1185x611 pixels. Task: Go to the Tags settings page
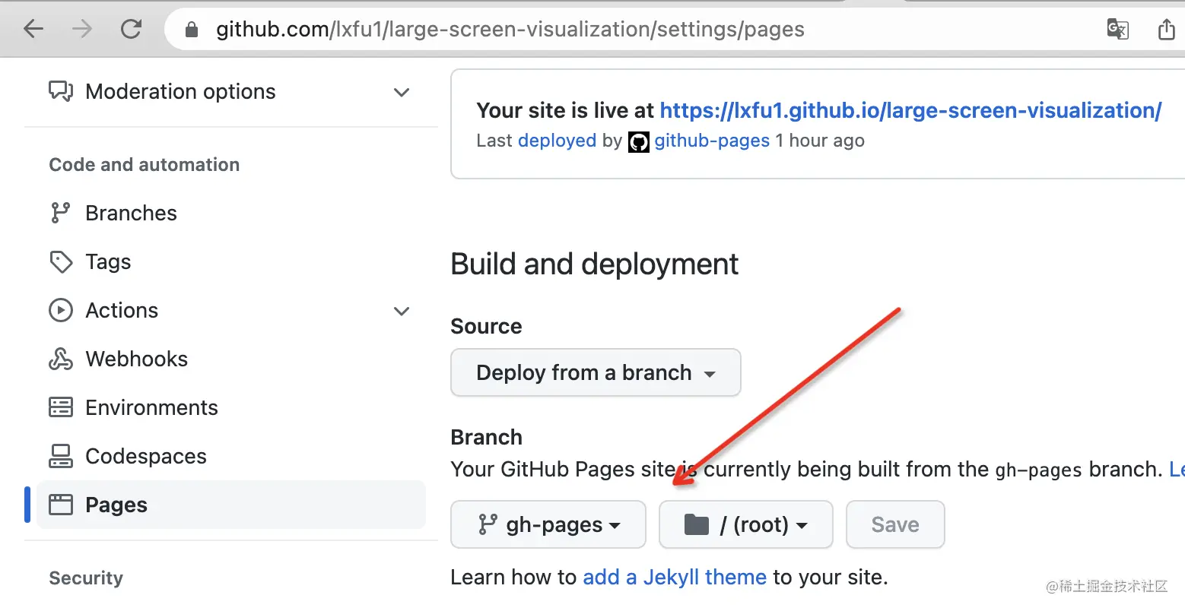(x=231, y=261)
